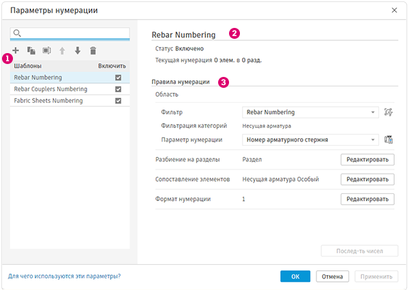Select Fabric Sheets Numbering template
Viewport: 409px width, 290px height.
click(x=70, y=101)
